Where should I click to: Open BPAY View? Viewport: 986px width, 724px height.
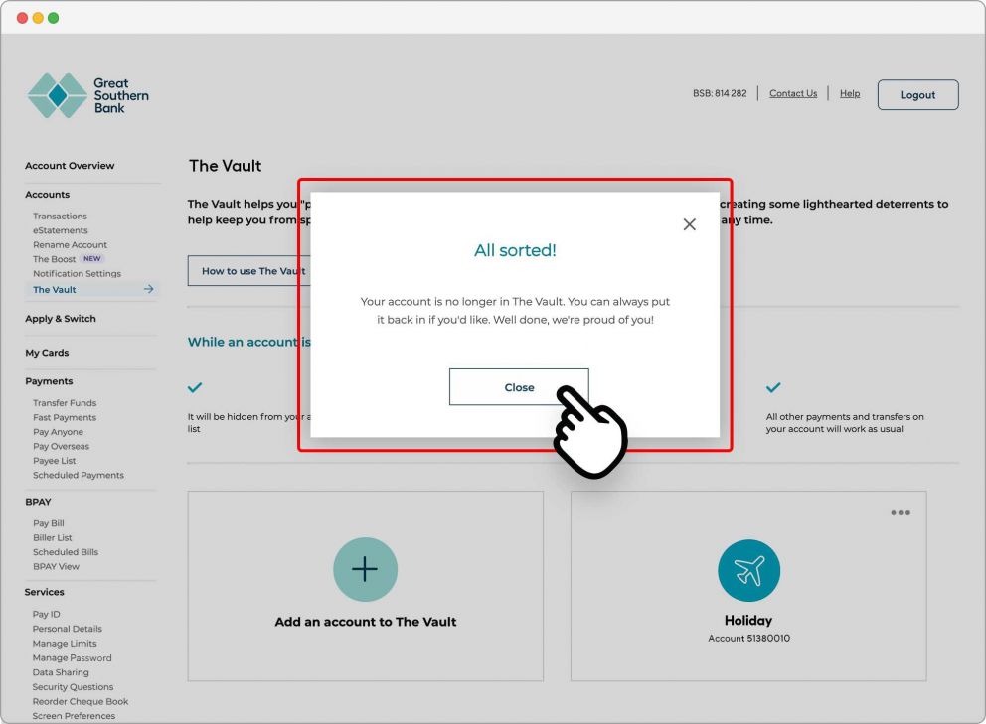click(56, 567)
